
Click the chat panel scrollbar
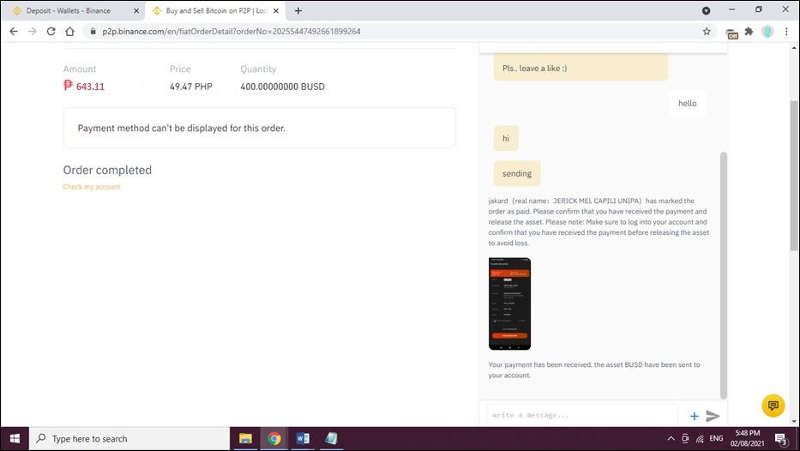(723, 274)
